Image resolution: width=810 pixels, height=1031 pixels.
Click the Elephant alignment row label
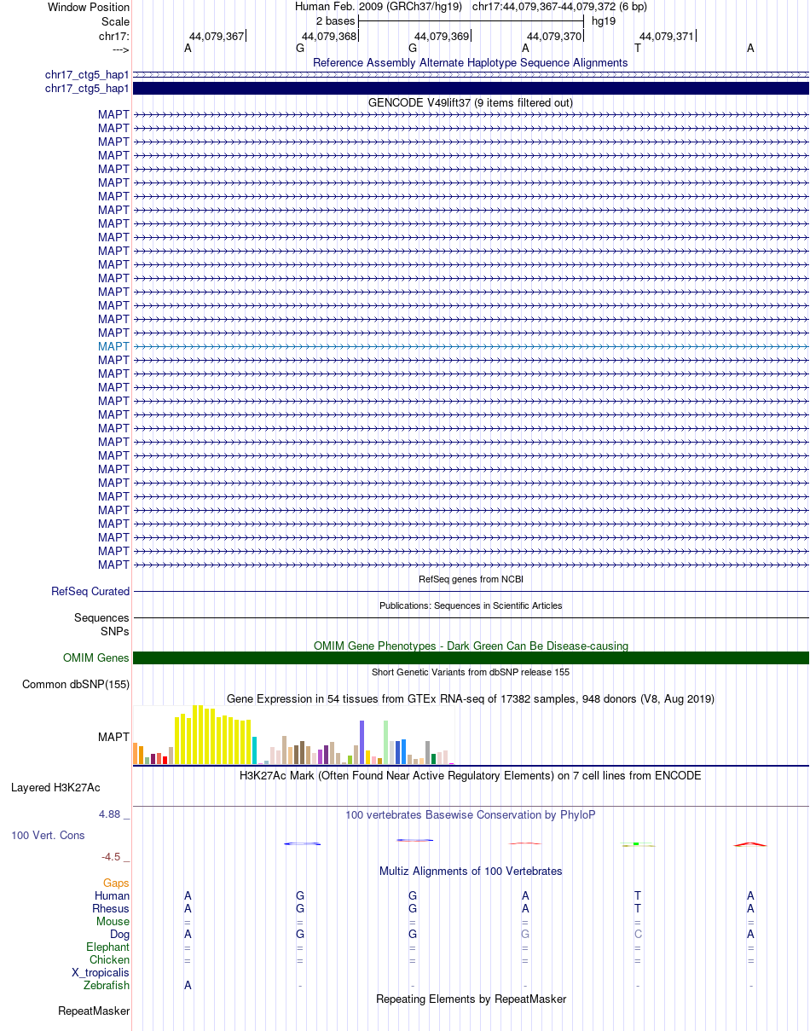[x=108, y=947]
